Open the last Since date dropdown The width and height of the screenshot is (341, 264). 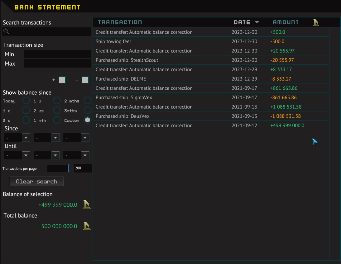[x=85, y=138]
